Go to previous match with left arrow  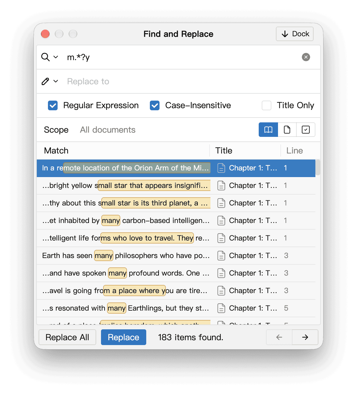click(279, 337)
